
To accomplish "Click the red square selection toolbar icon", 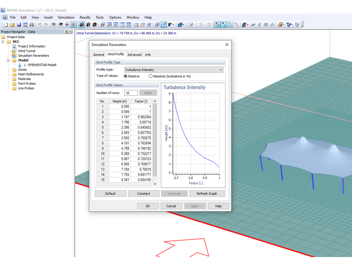I will (x=73, y=25).
